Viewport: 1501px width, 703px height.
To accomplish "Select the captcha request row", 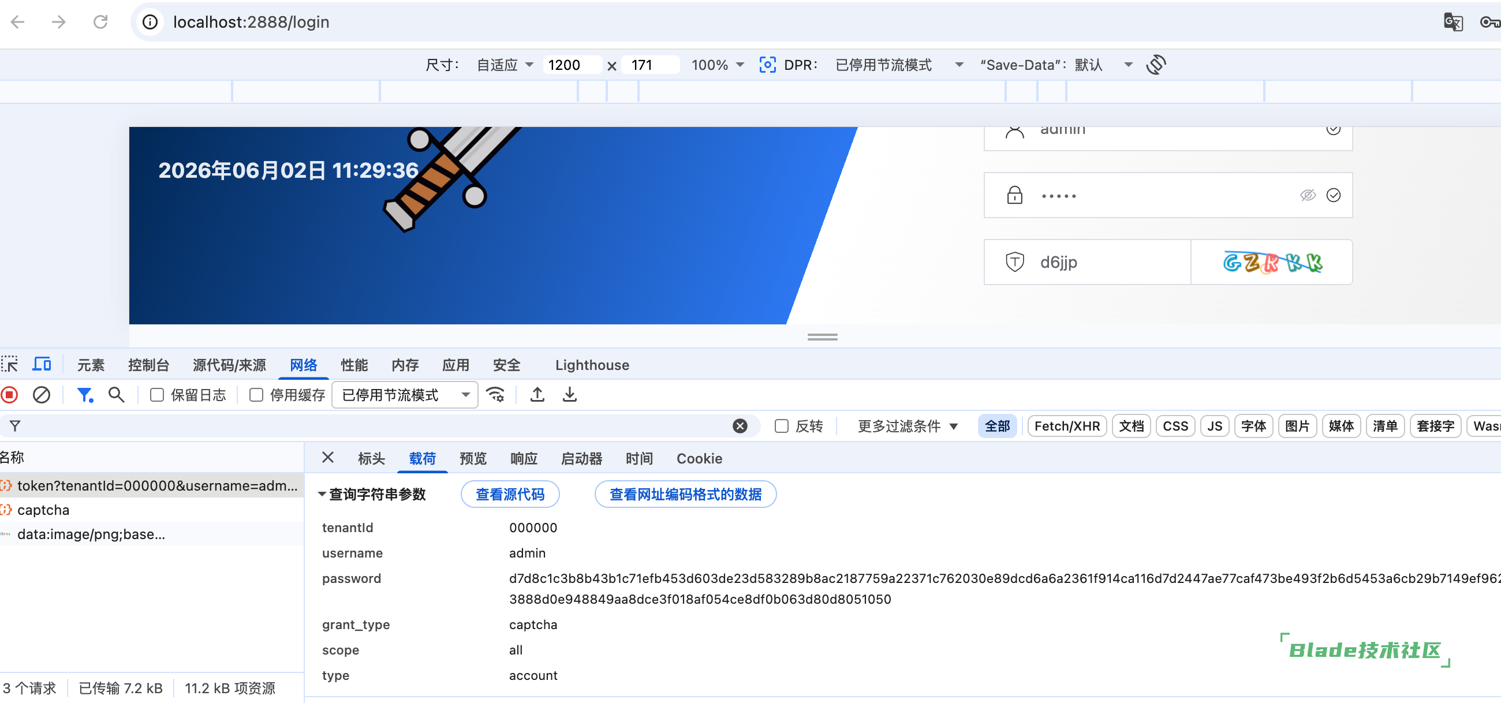I will point(151,510).
